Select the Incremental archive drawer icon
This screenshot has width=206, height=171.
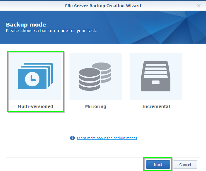pos(156,76)
